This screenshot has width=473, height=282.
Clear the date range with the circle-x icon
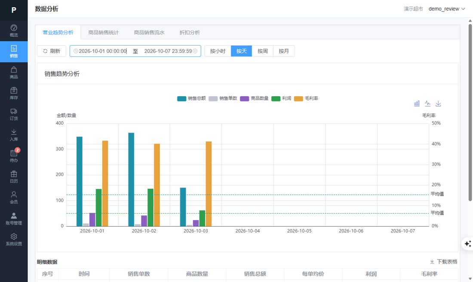click(x=195, y=51)
